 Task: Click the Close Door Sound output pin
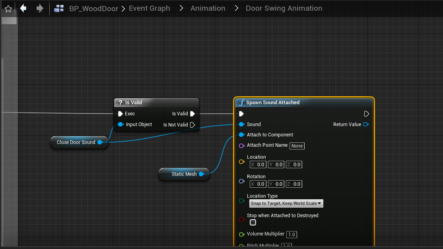click(100, 142)
